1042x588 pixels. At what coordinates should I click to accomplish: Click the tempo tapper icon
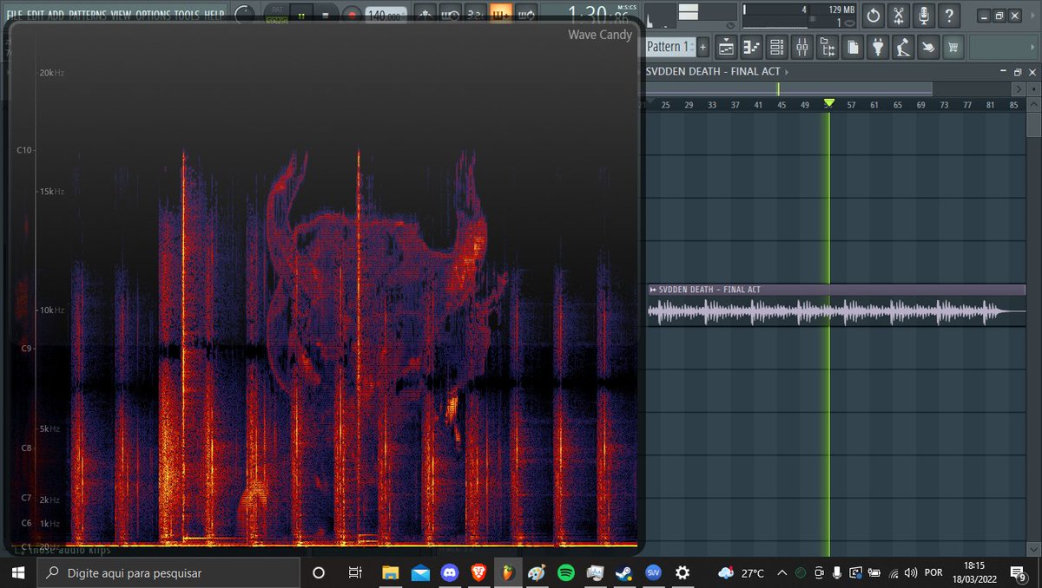coord(903,47)
